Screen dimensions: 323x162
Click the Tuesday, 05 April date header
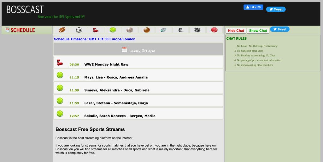(x=138, y=49)
